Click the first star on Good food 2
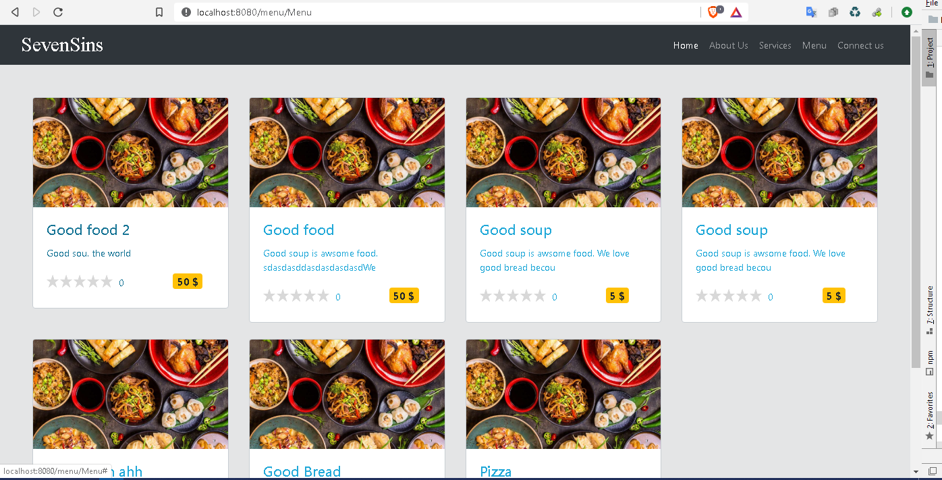This screenshot has height=480, width=942. coord(53,282)
